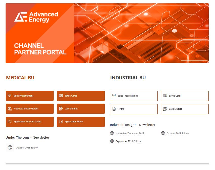Screen dimensions: 215x170
Task: Open September 2023 Edition newsletter link
Action: click(128, 141)
